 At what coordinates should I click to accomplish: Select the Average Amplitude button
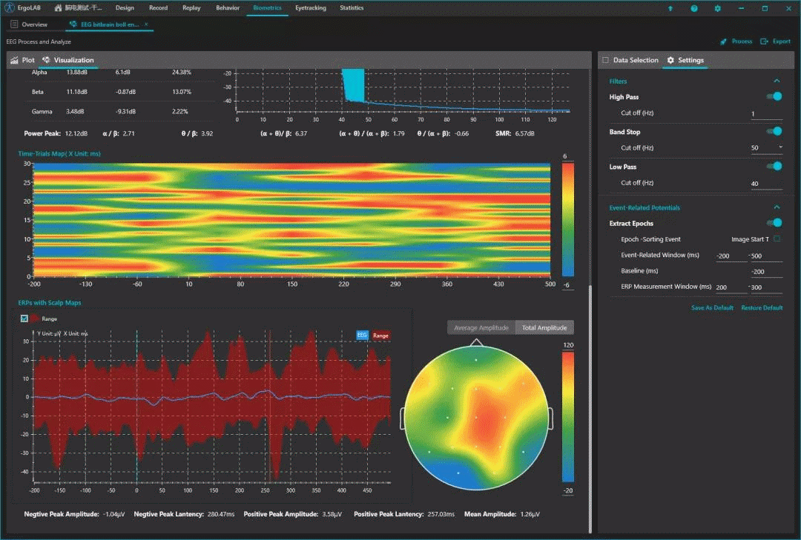pyautogui.click(x=481, y=327)
